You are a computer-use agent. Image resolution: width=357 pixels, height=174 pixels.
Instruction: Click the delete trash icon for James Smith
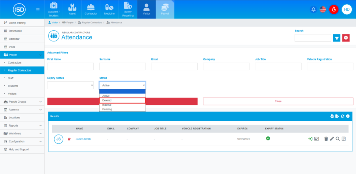point(326,139)
